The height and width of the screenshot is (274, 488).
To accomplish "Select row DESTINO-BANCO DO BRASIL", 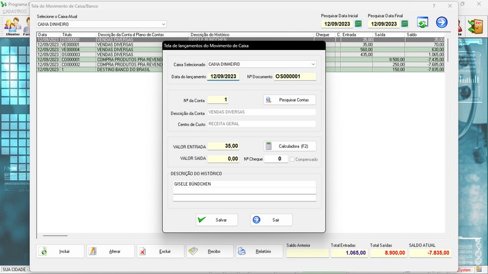I will pyautogui.click(x=240, y=69).
